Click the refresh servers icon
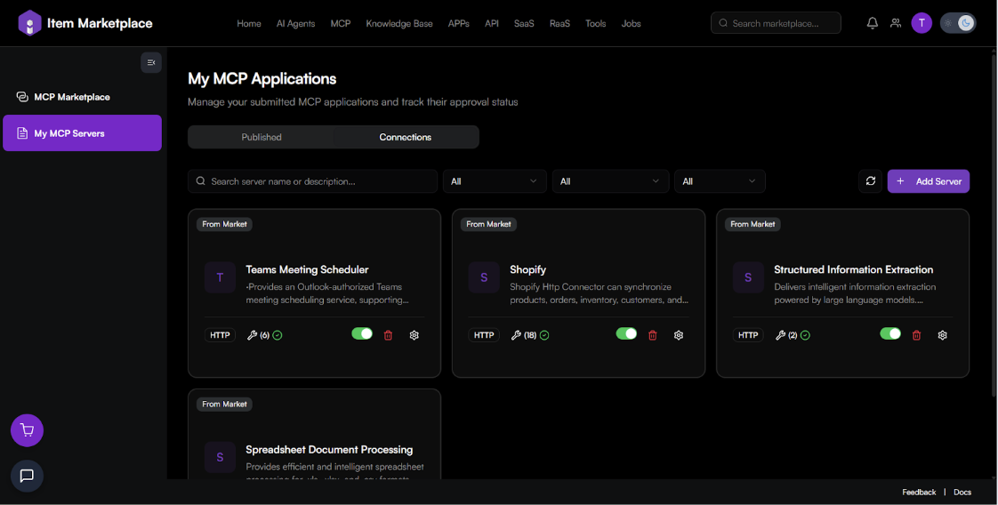998x505 pixels. coord(871,181)
